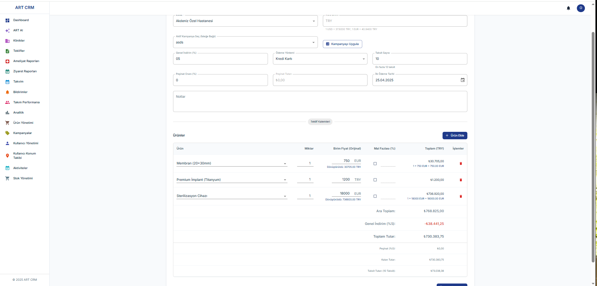Enable Mal Fazlası checkbox for Membran
This screenshot has width=597, height=286.
coord(375,164)
